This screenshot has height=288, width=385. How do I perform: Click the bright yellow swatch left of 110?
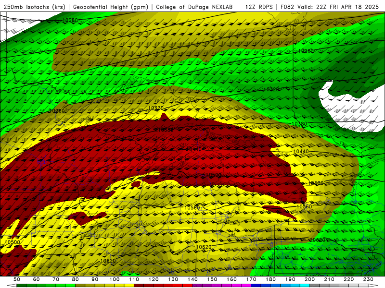point(129,285)
